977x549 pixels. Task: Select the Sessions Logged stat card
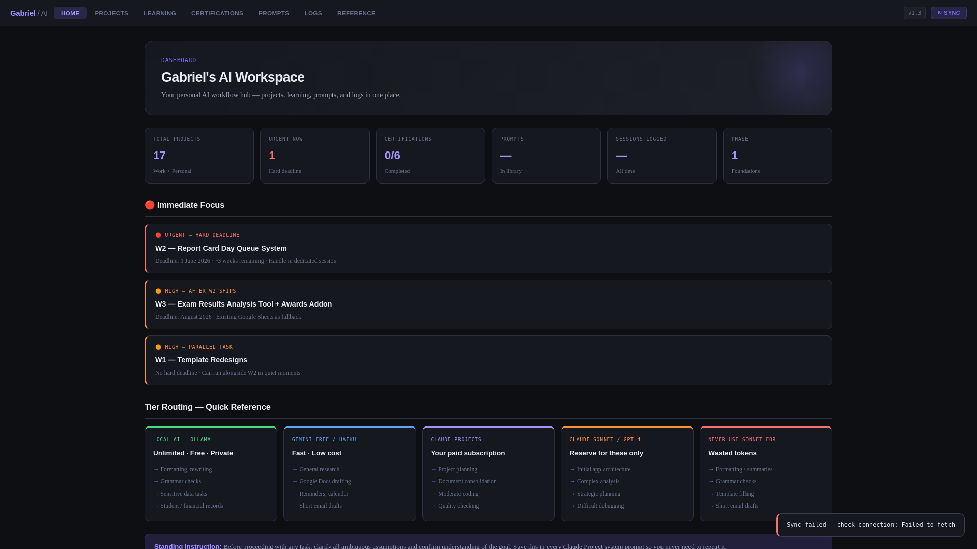(662, 156)
